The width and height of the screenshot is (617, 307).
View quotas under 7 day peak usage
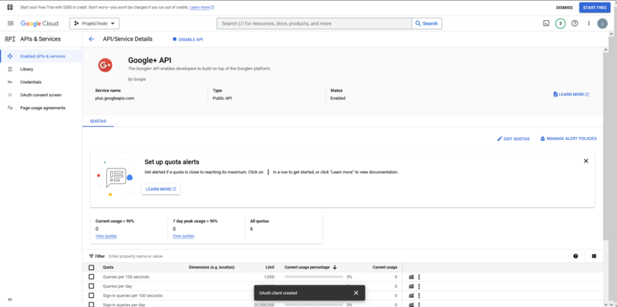coord(184,236)
